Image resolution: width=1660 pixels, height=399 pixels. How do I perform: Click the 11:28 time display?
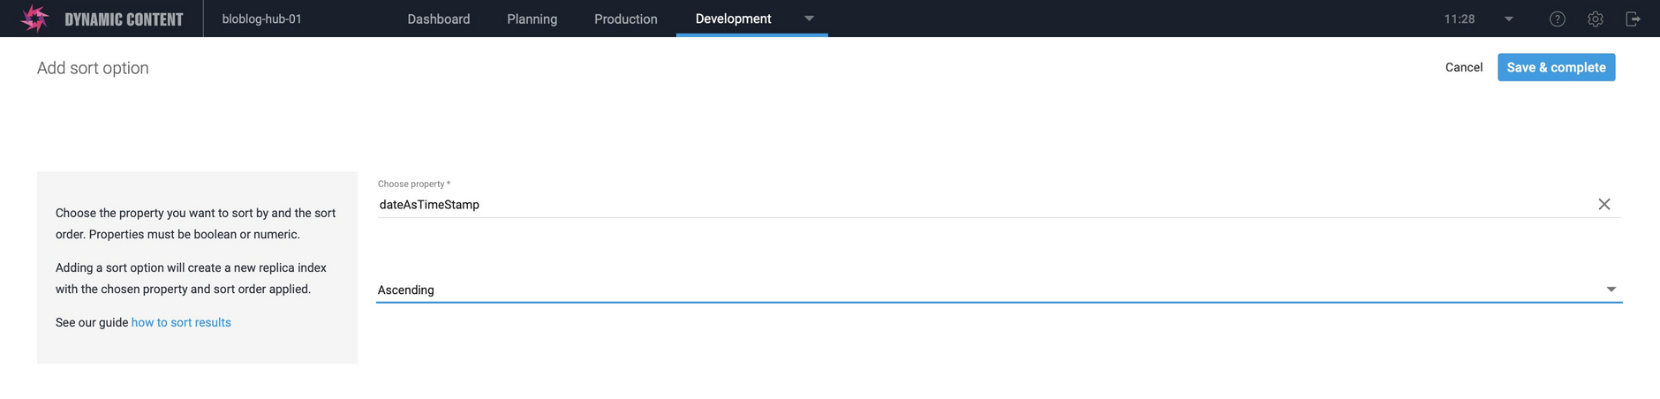(1459, 19)
